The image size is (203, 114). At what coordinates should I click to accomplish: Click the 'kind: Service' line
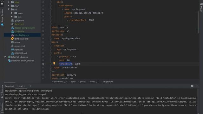[x=60, y=28]
